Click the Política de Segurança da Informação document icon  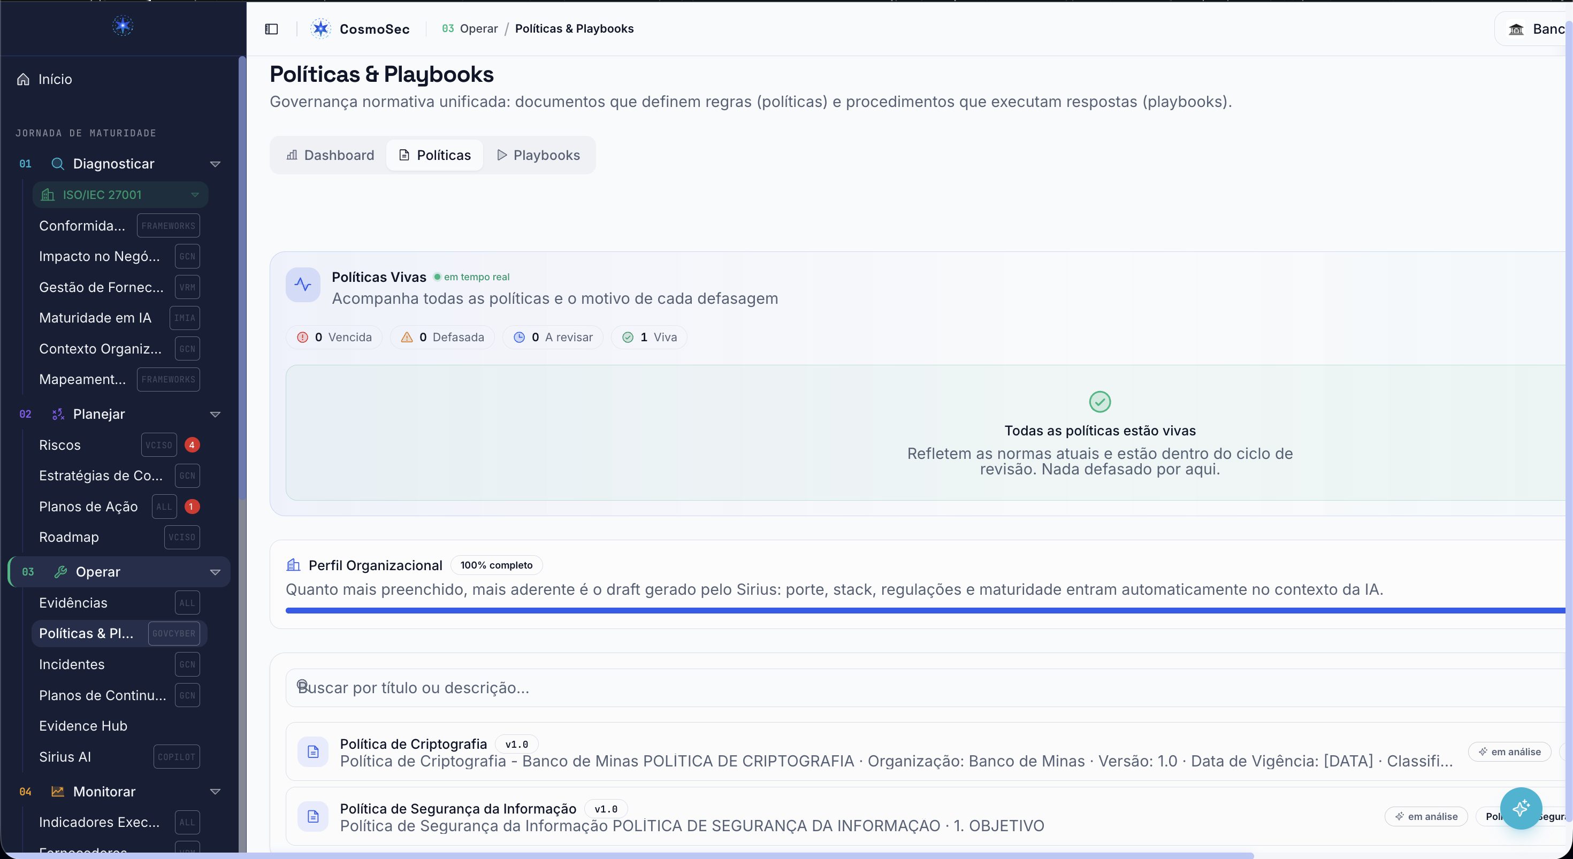313,816
